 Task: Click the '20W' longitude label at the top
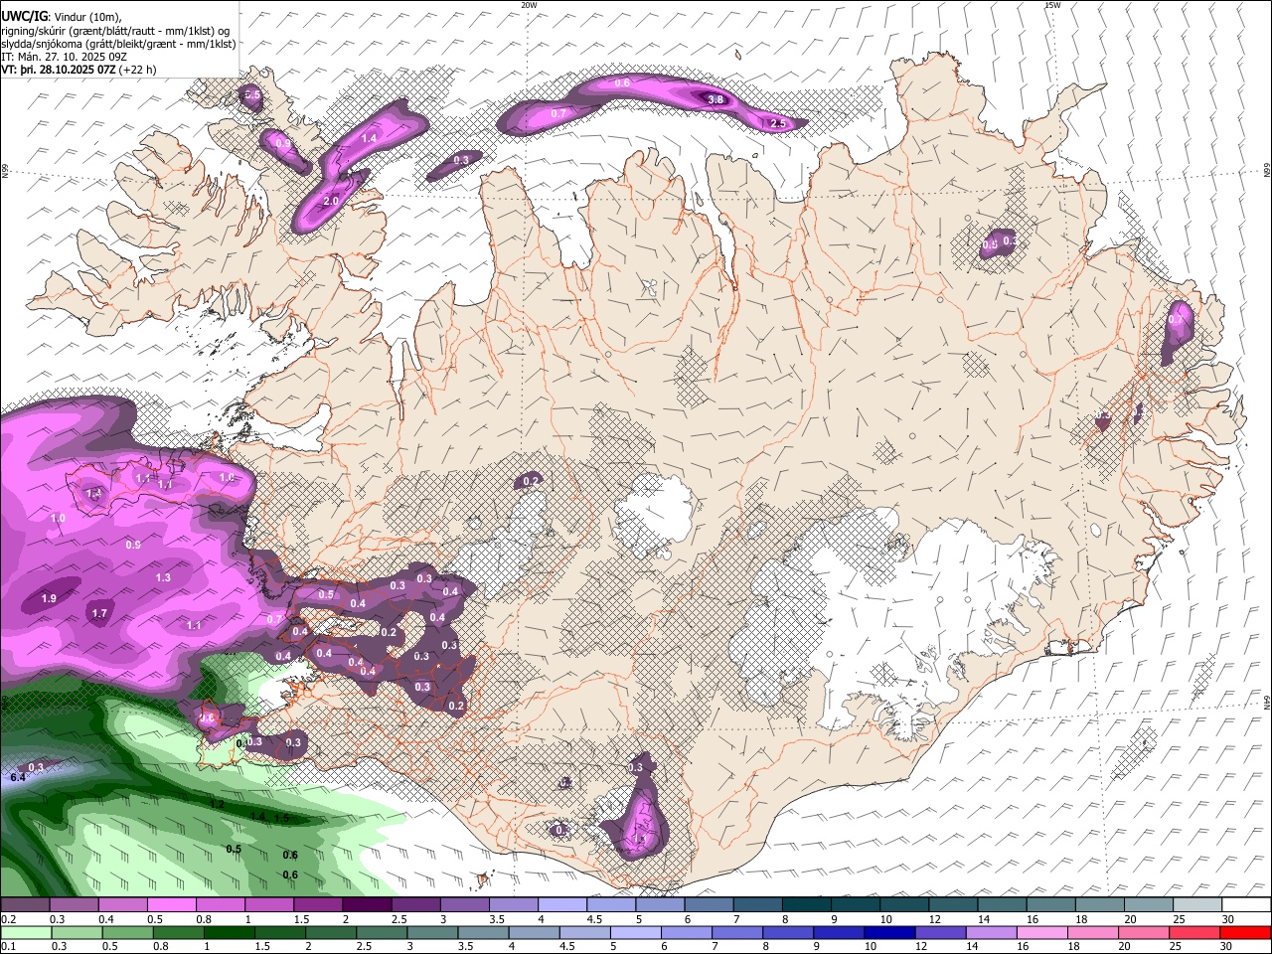pos(529,5)
